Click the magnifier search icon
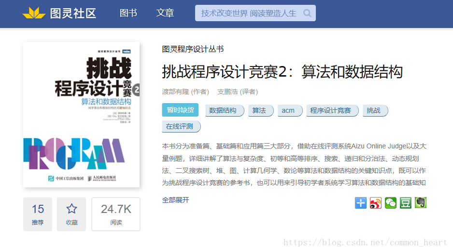Image resolution: width=453 pixels, height=252 pixels. pos(307,13)
